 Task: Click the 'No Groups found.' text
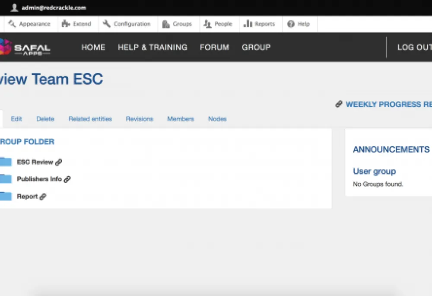point(378,184)
